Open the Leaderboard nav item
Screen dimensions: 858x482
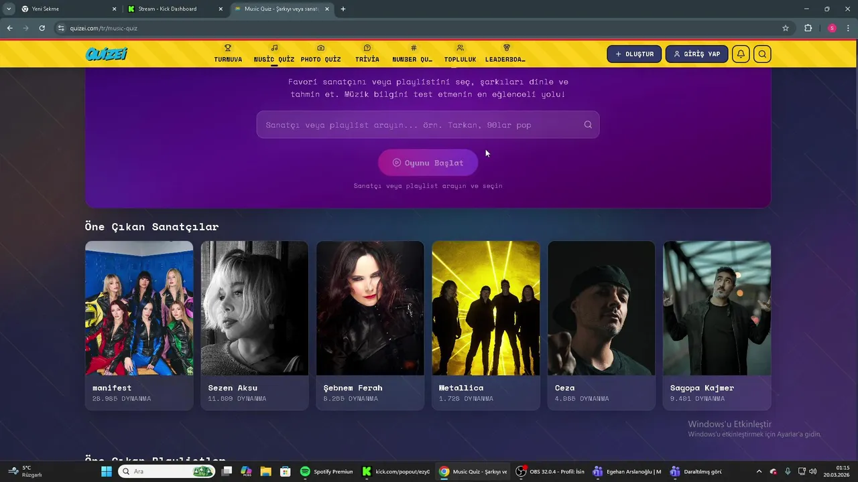coord(506,54)
